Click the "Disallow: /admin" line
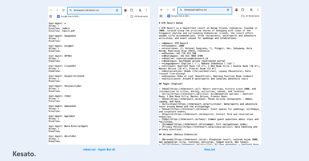 click(59, 28)
